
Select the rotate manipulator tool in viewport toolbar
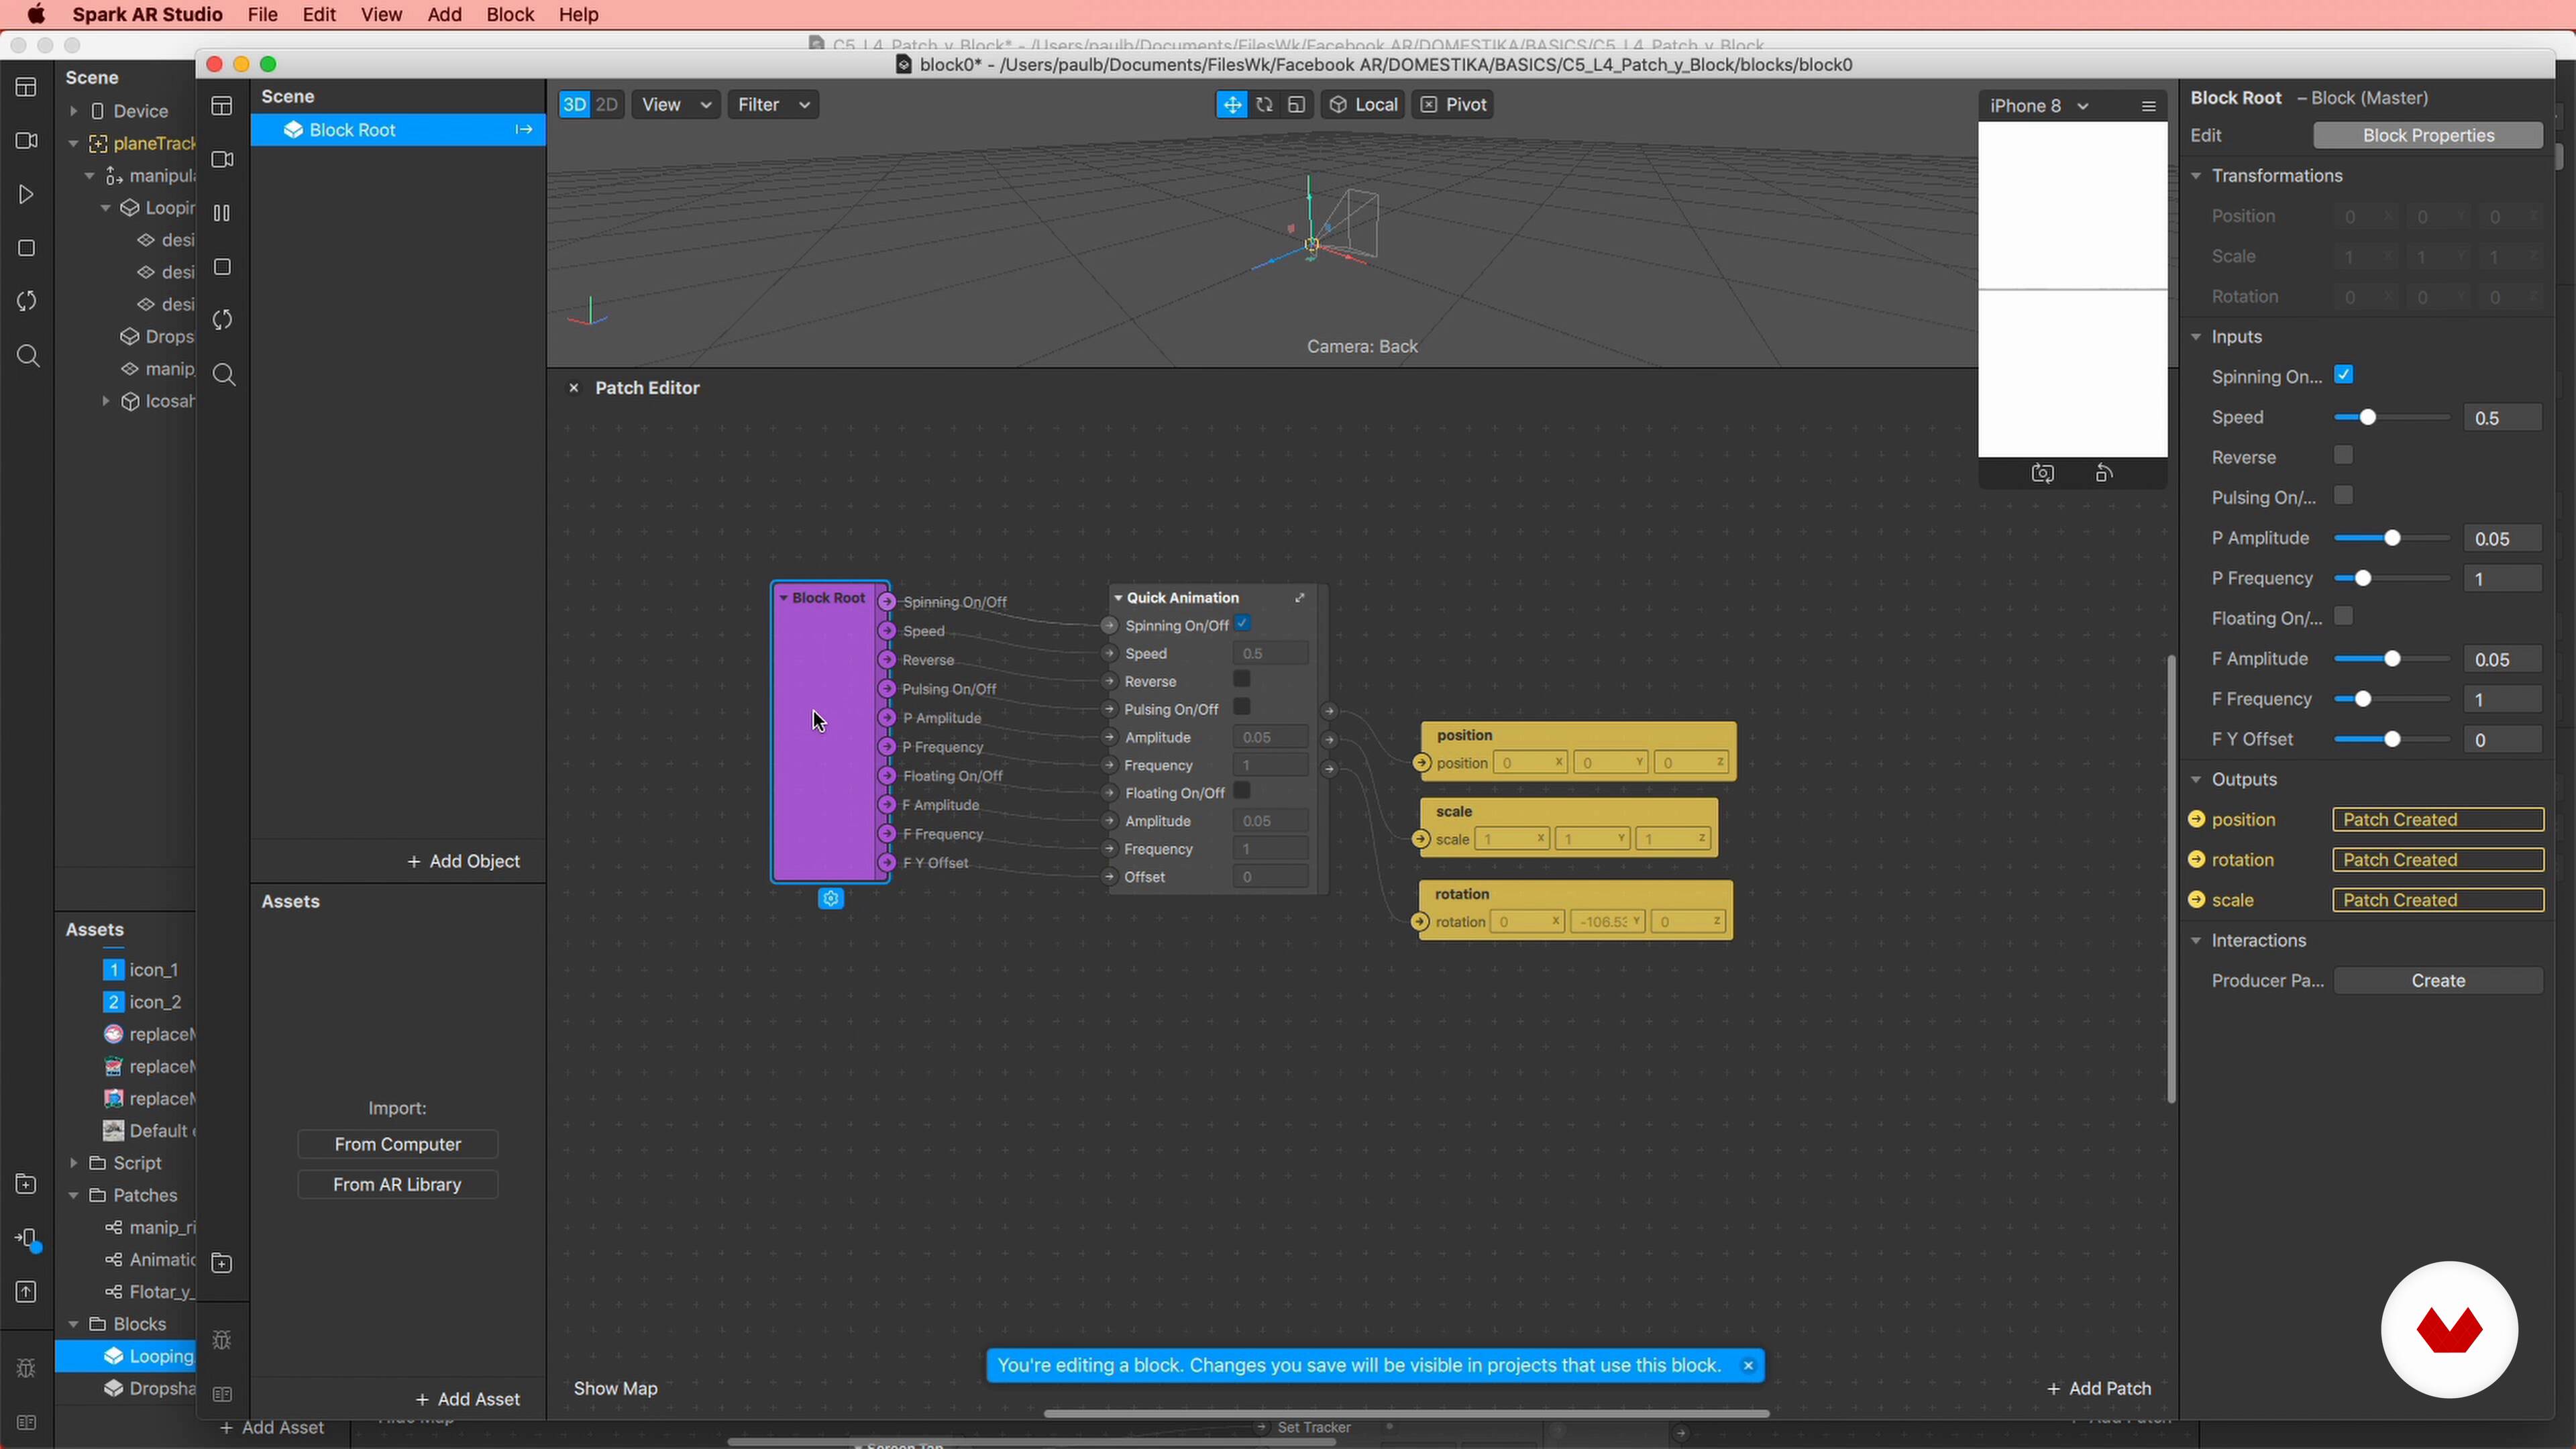1264,105
